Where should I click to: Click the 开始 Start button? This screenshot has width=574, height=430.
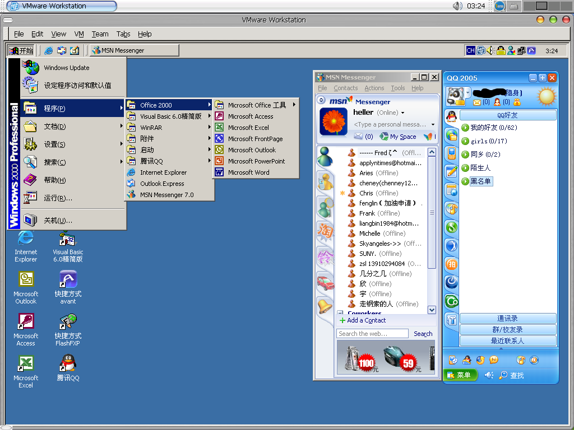click(21, 50)
